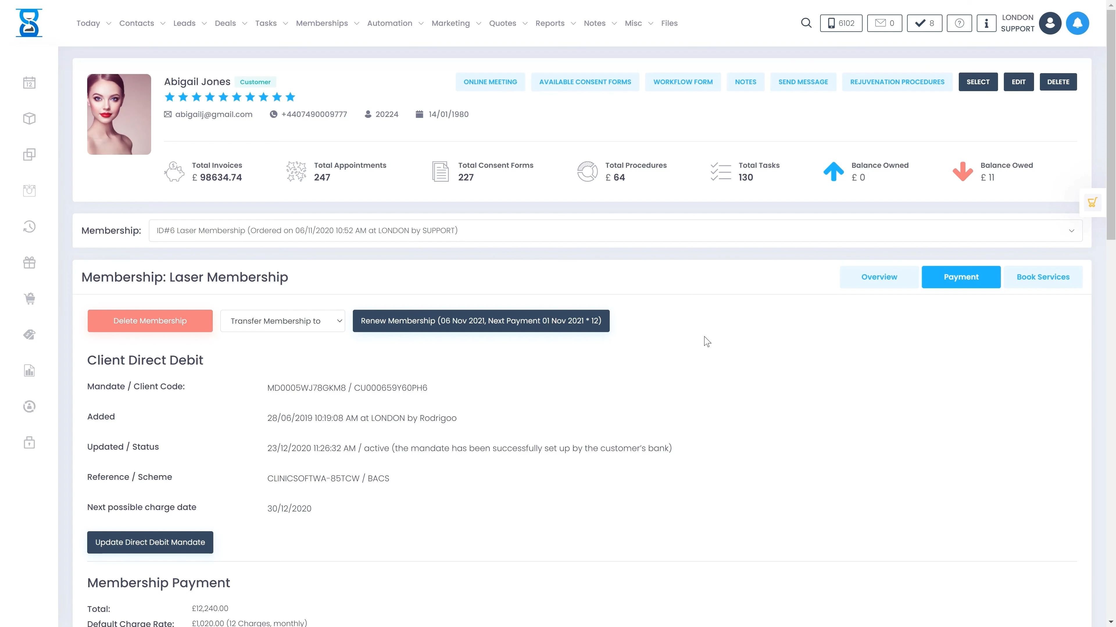
Task: Expand the Reports menu chevron
Action: 574,23
